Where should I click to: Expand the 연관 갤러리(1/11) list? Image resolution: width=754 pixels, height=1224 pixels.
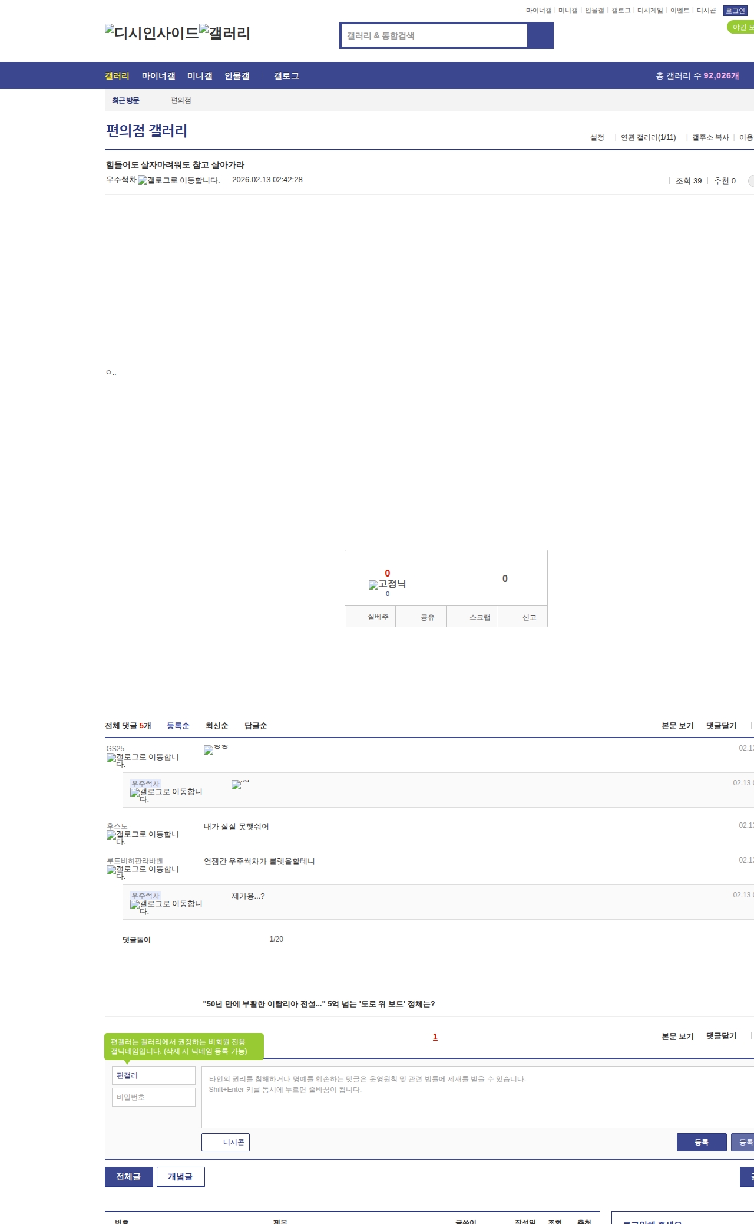point(648,137)
